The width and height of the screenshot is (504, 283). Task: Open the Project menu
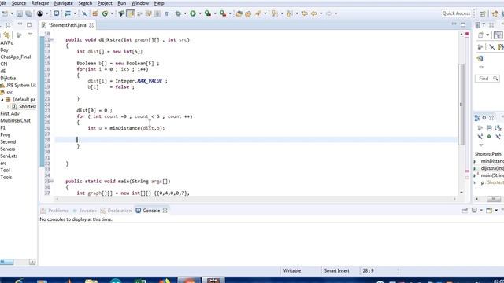(105, 3)
